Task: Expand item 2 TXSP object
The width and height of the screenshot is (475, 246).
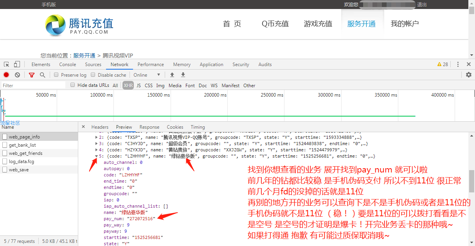Action: point(97,138)
